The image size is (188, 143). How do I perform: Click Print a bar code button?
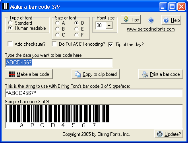point(161,74)
